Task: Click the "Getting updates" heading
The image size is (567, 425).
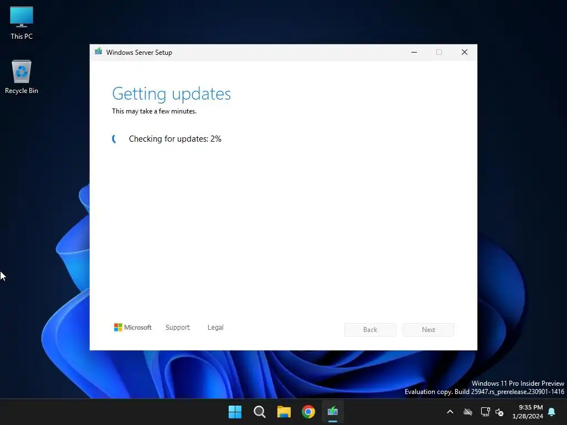Action: click(x=172, y=94)
